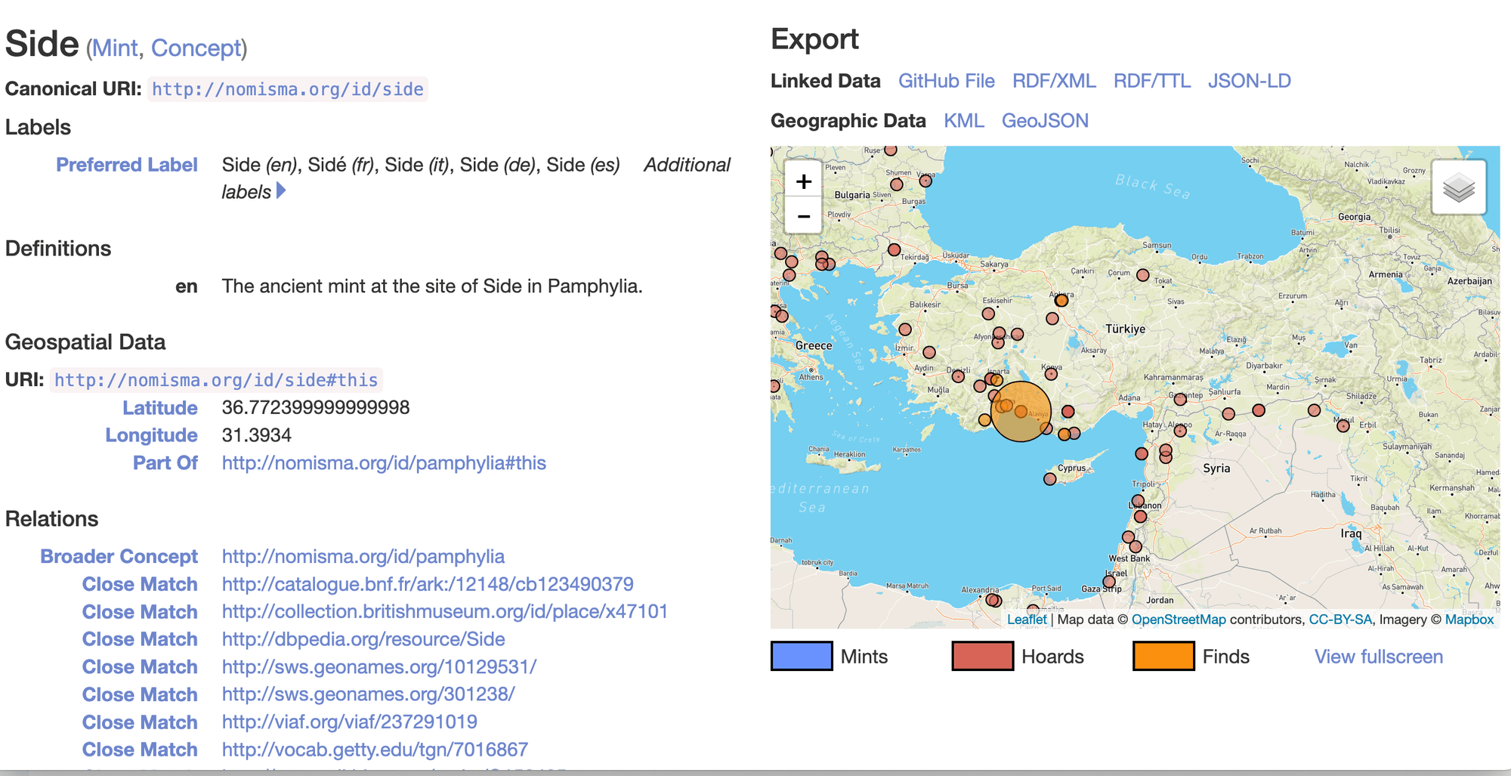The width and height of the screenshot is (1511, 776).
Task: Open the geonames 301238 link
Action: tap(369, 694)
